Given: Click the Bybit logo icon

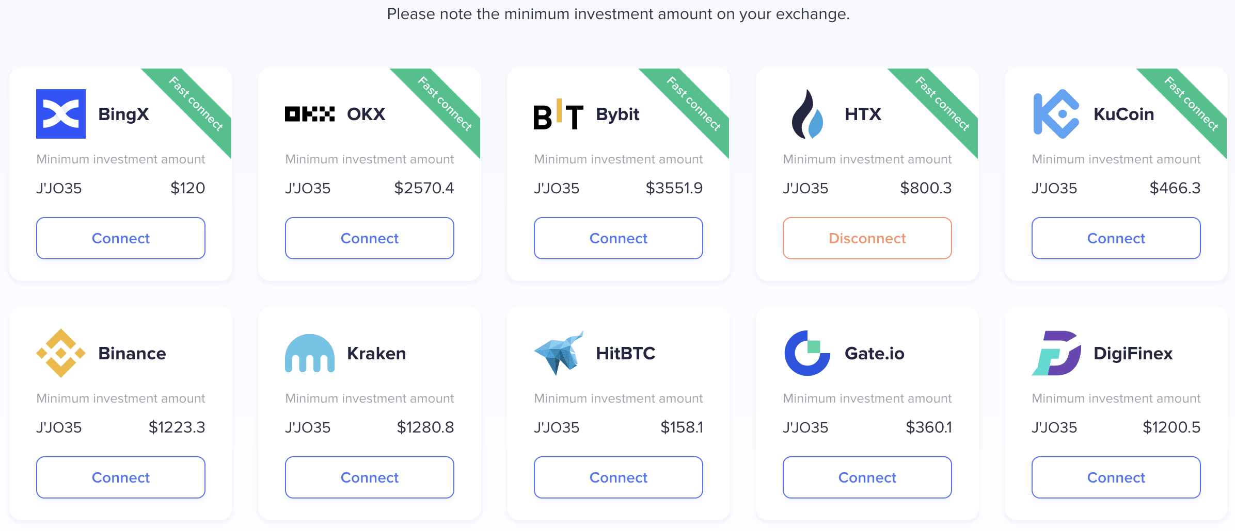Looking at the screenshot, I should pyautogui.click(x=558, y=114).
